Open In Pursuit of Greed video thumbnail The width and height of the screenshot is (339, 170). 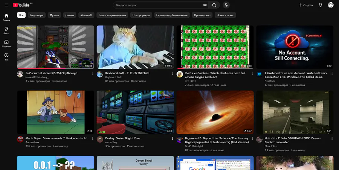click(x=56, y=47)
